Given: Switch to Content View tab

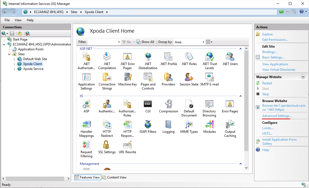Looking at the screenshot, I should pyautogui.click(x=114, y=177).
